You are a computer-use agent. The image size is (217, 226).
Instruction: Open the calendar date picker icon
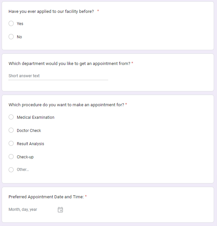pyautogui.click(x=60, y=210)
